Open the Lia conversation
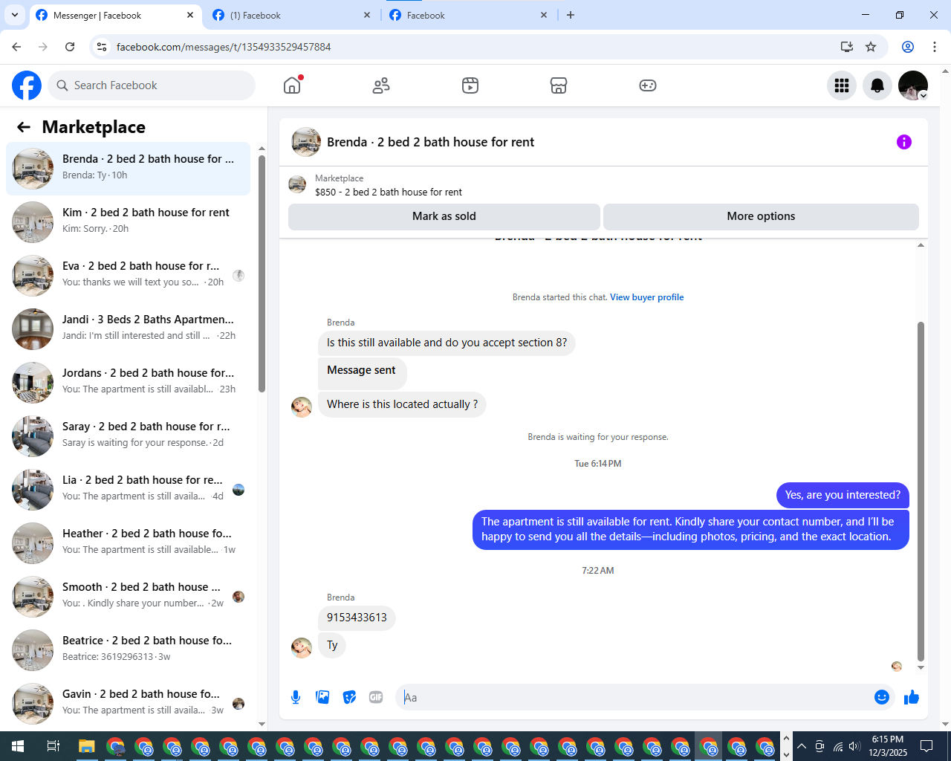This screenshot has height=761, width=951. [x=128, y=490]
